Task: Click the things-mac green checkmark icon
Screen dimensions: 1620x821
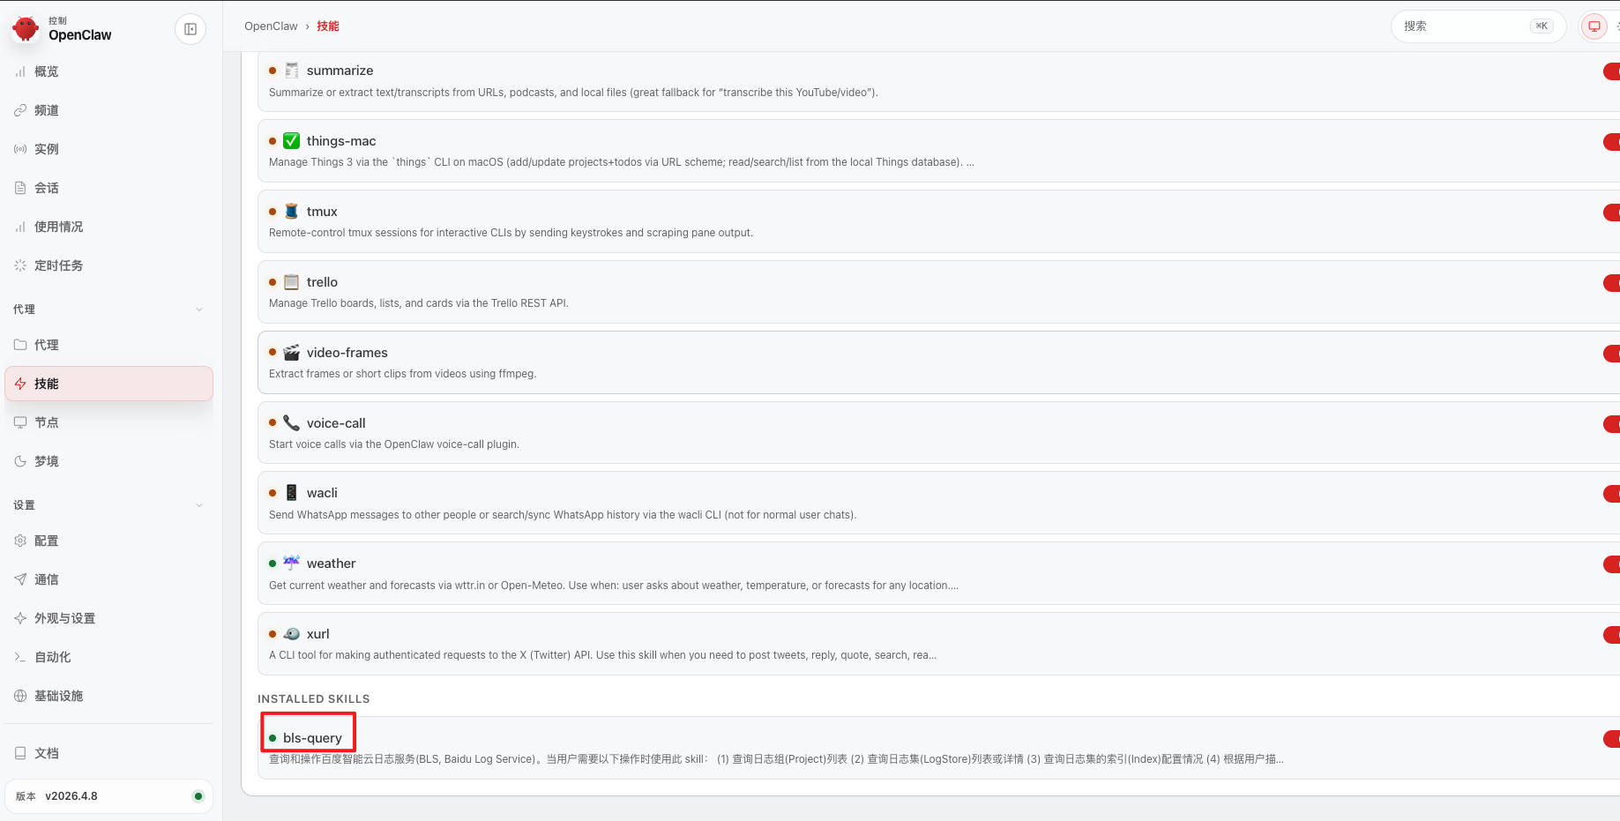Action: [x=291, y=141]
